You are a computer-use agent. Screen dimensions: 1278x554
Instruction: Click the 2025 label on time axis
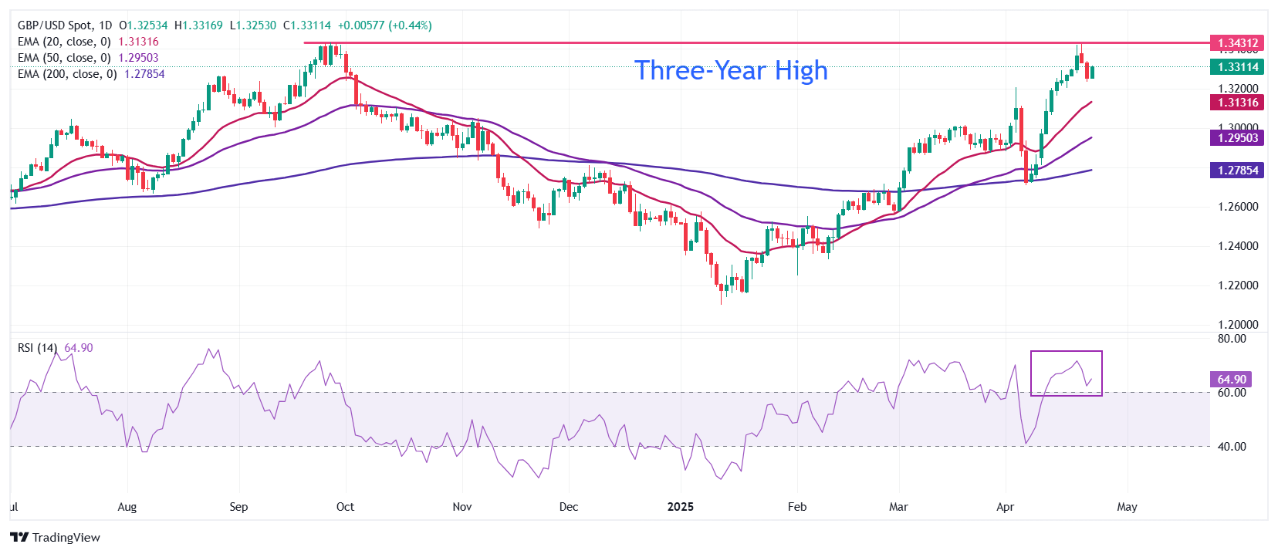click(680, 507)
